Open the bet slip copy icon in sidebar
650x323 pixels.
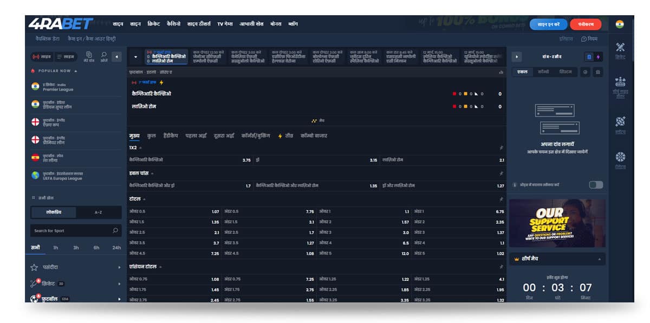click(x=89, y=55)
